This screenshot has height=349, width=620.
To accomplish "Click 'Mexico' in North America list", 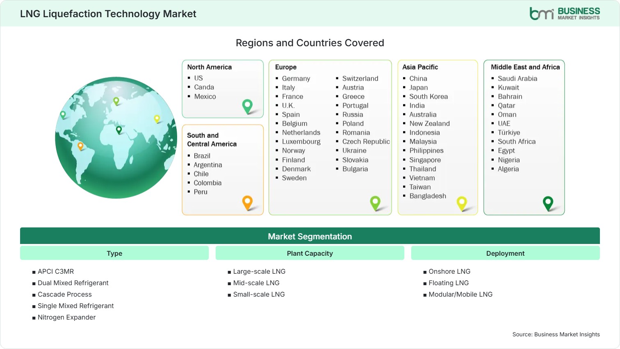I will click(x=205, y=97).
